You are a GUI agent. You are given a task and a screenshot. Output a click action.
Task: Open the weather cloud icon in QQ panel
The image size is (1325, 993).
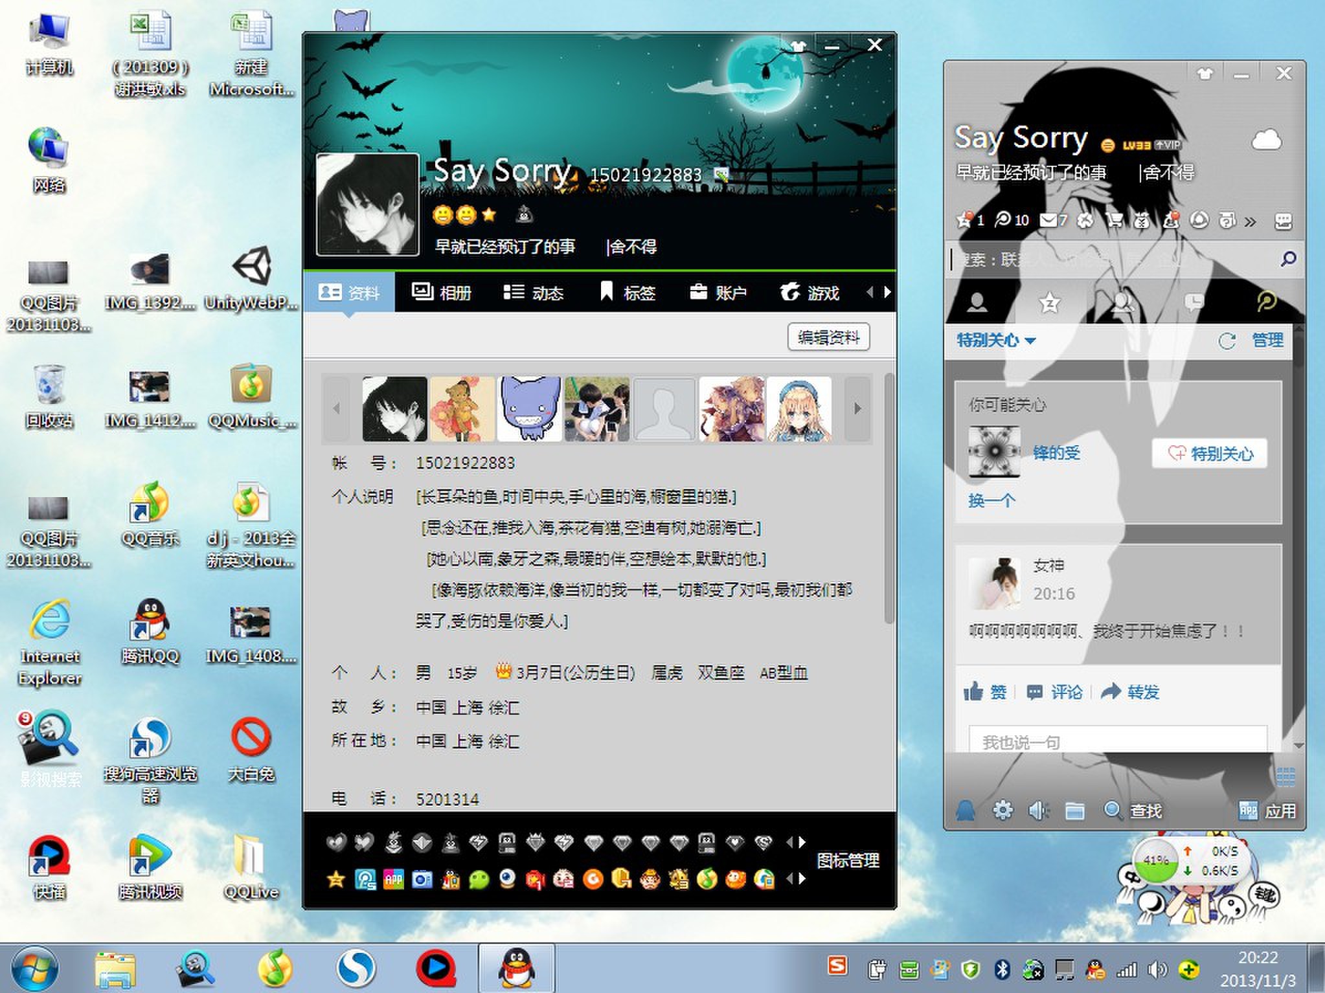pyautogui.click(x=1266, y=140)
